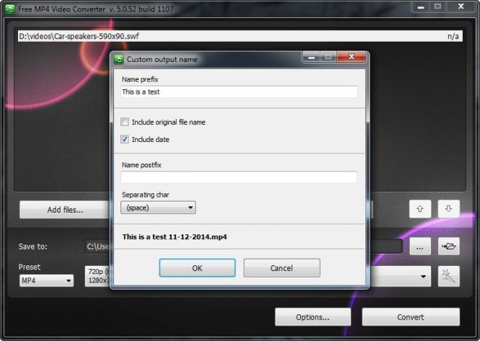
Task: Click Cancel in the output name dialog
Action: (282, 268)
